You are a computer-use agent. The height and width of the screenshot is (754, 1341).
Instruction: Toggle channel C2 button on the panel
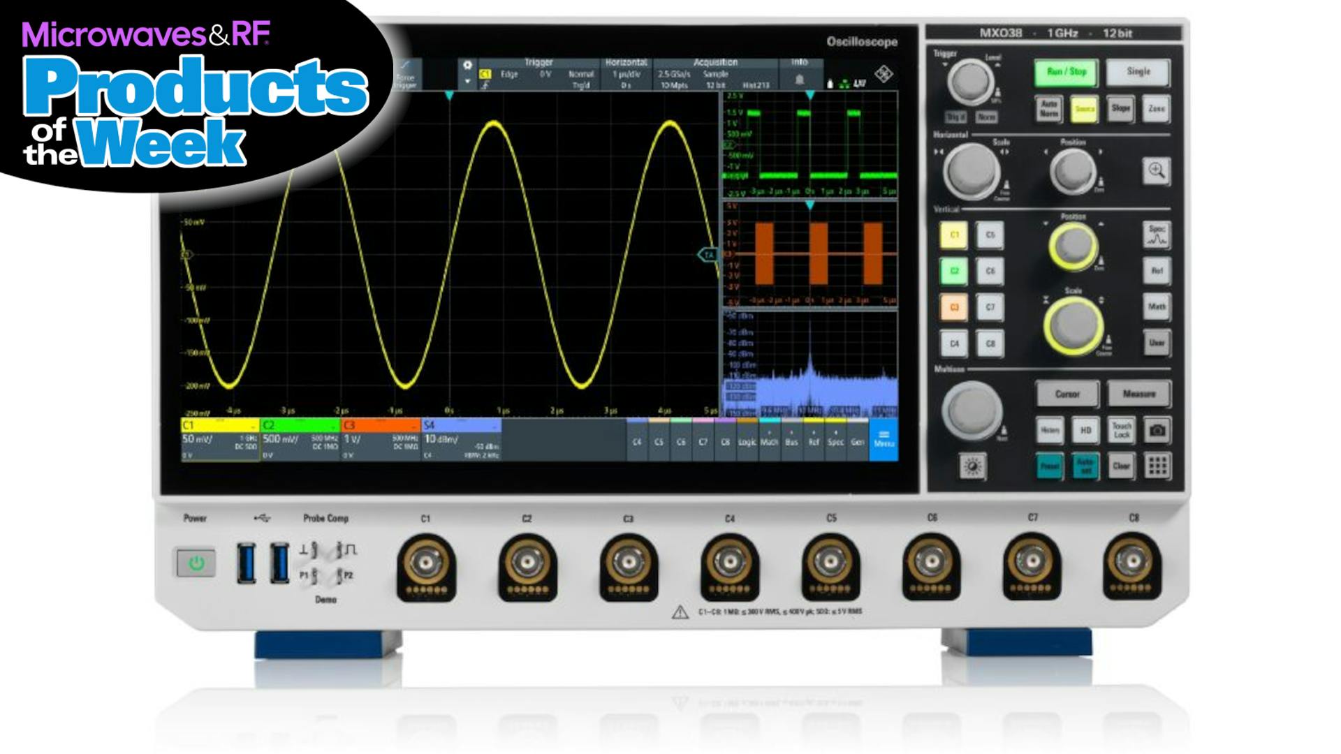(954, 271)
